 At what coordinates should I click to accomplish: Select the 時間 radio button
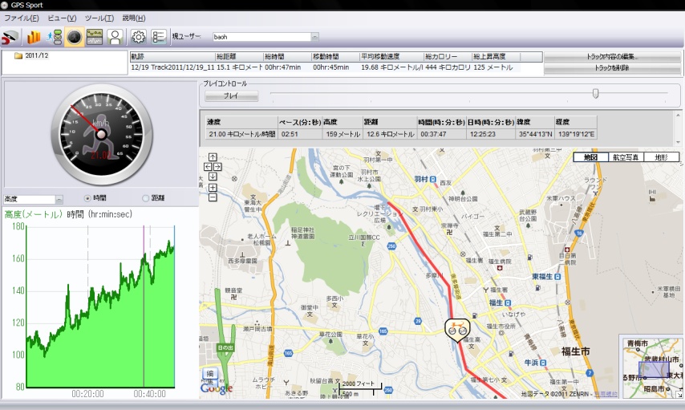tap(88, 198)
